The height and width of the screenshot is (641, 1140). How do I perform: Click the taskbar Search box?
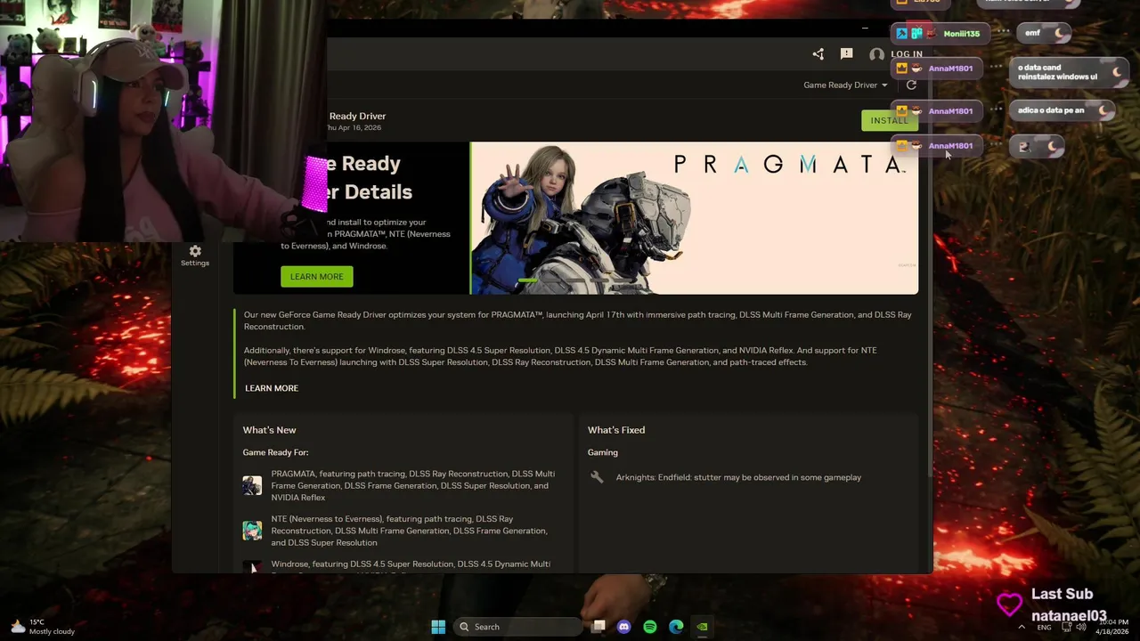tap(517, 627)
